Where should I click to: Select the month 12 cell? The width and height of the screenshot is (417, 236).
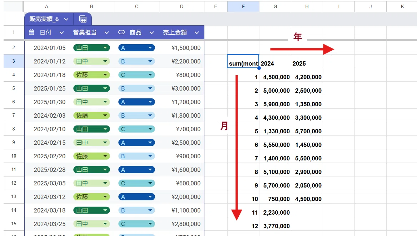coord(243,226)
